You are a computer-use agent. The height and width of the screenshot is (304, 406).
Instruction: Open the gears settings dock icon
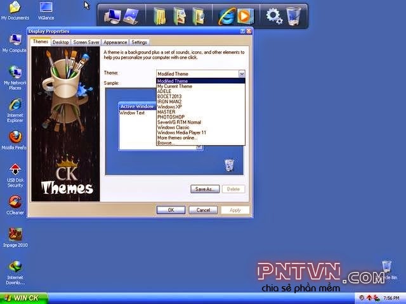[274, 16]
